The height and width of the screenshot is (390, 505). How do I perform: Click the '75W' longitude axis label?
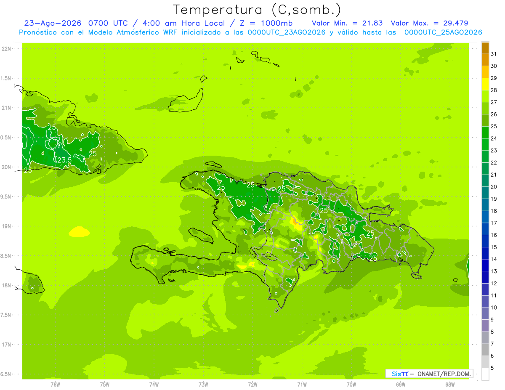coord(104,385)
